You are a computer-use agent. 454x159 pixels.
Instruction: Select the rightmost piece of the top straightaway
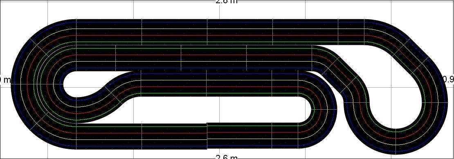coord(351,32)
